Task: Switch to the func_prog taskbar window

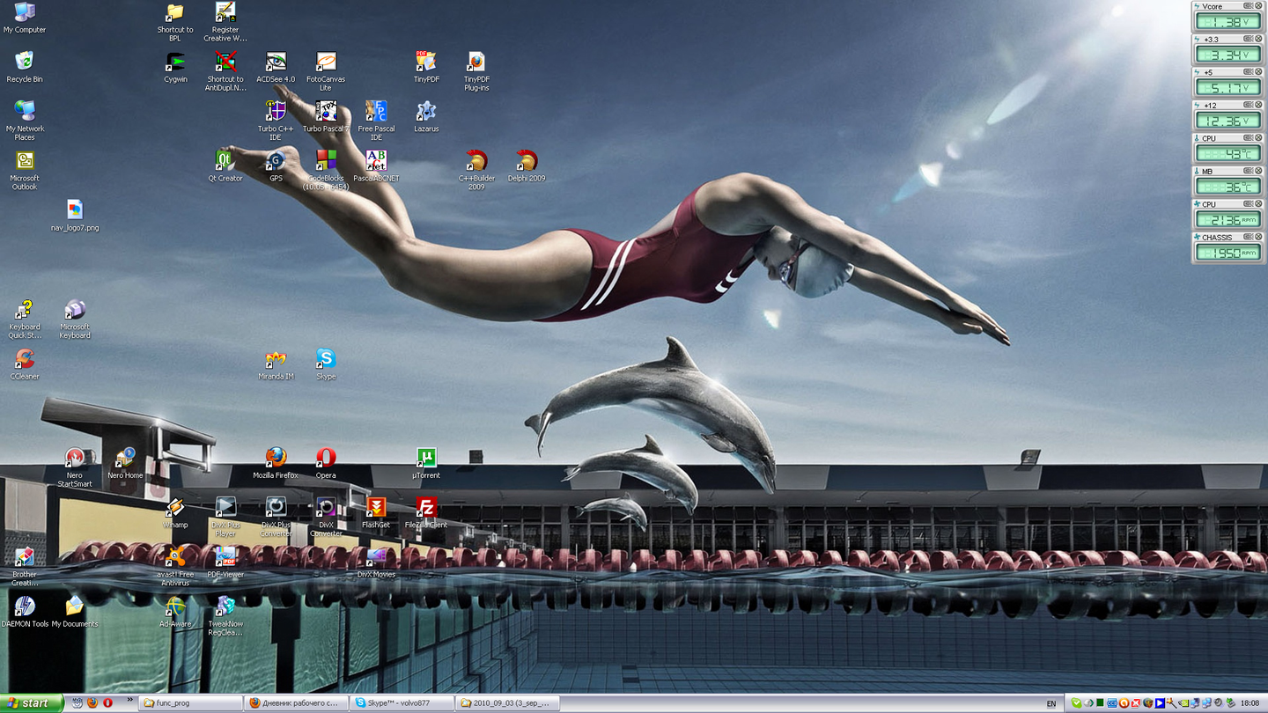Action: (x=189, y=703)
